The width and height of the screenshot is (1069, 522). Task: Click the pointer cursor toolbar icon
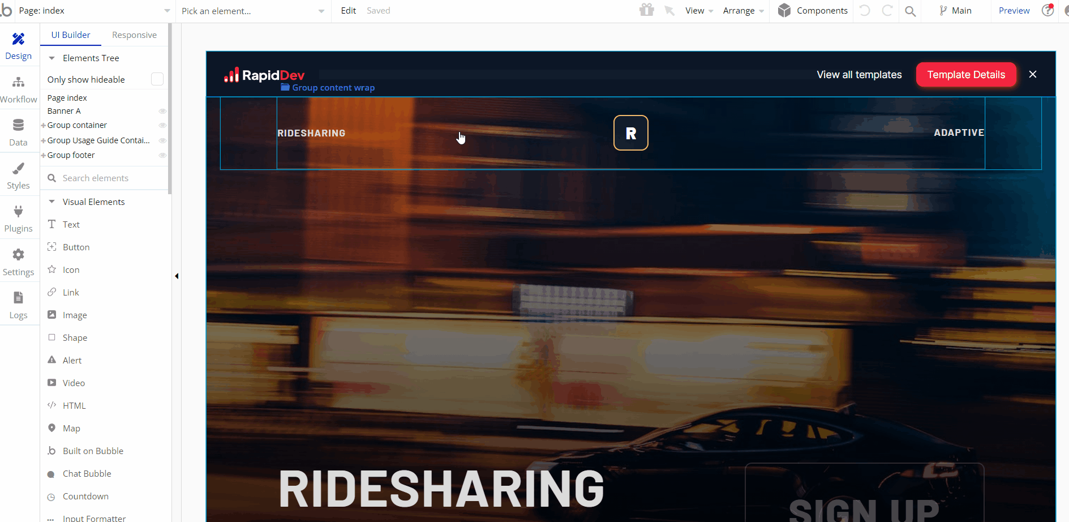coord(669,11)
